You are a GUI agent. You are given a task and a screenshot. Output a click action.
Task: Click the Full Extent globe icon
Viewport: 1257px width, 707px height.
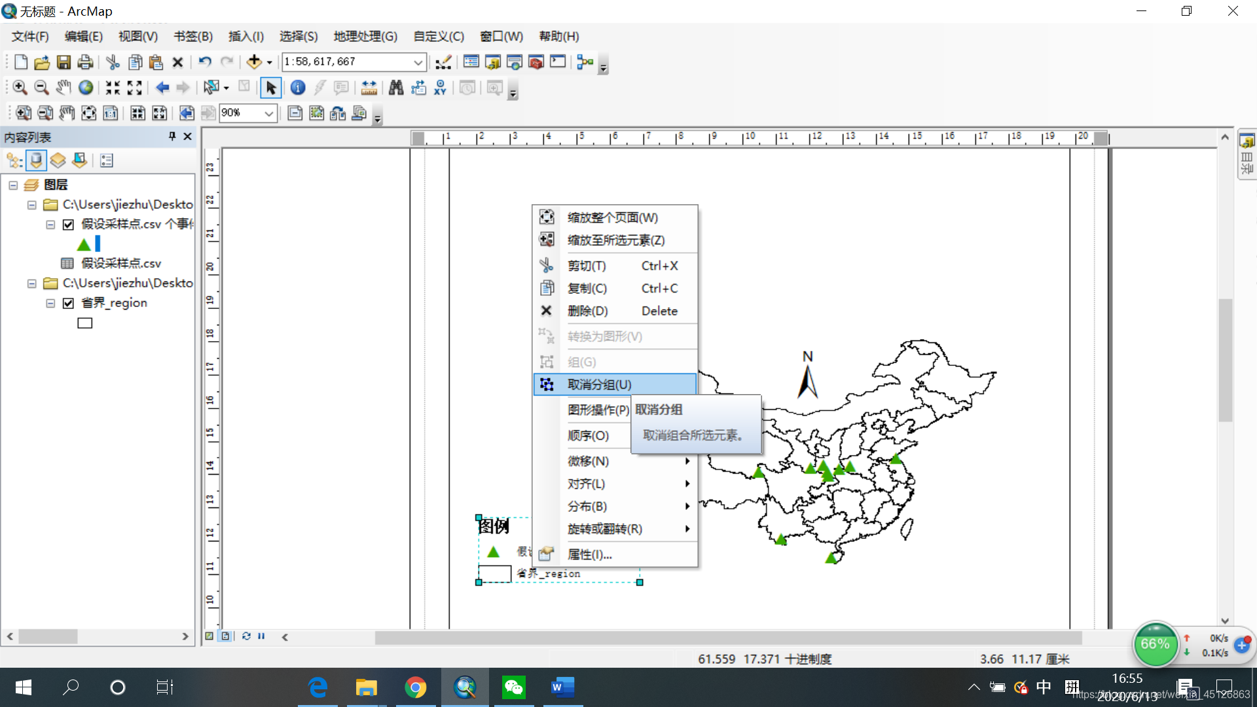(x=86, y=88)
